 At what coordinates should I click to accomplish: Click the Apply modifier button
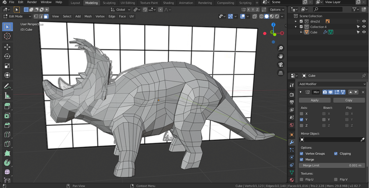point(315,100)
